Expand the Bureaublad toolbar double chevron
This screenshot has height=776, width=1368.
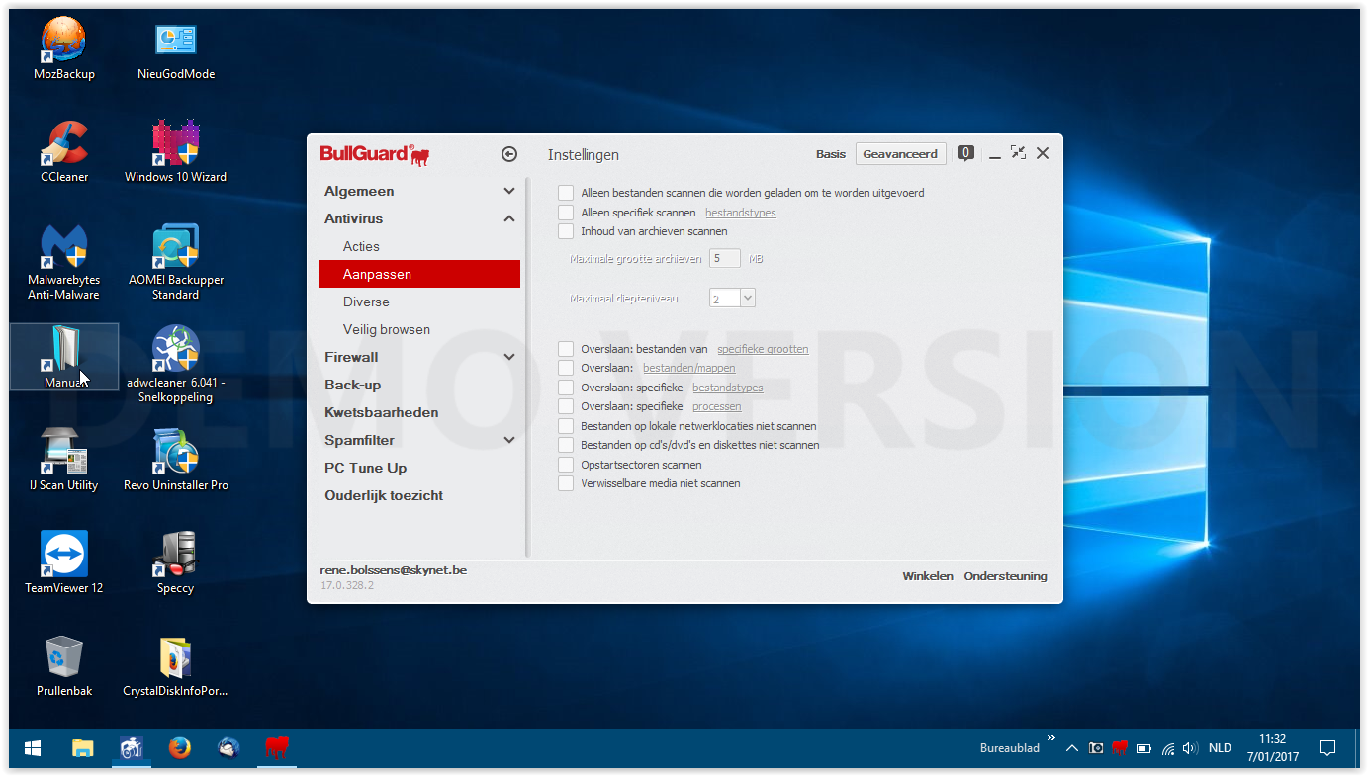[1050, 738]
